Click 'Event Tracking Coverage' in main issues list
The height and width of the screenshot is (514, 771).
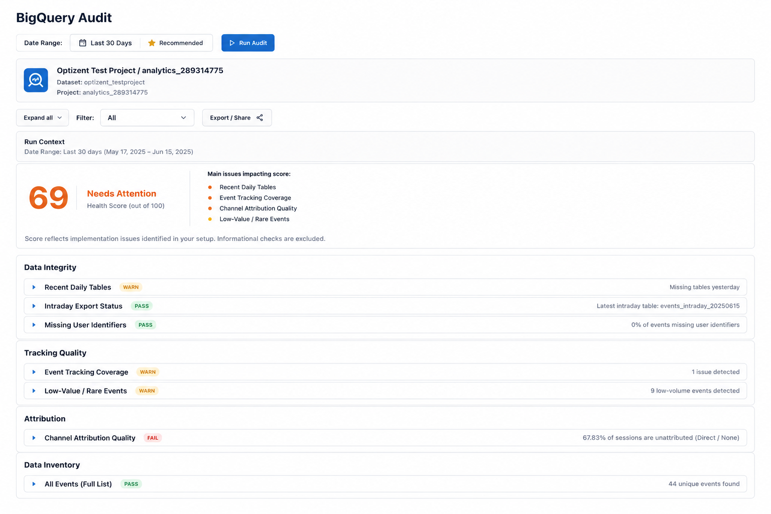click(x=255, y=198)
